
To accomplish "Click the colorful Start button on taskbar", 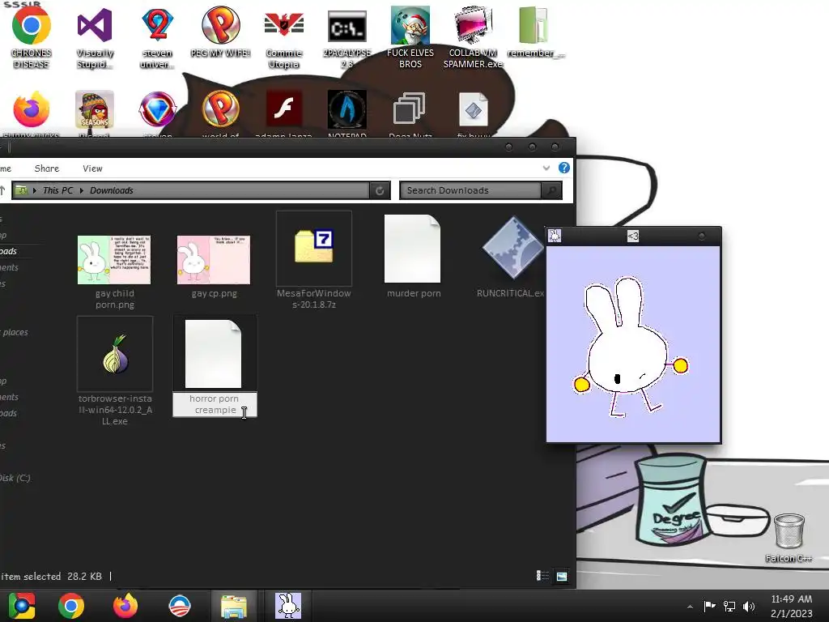I will click(22, 606).
